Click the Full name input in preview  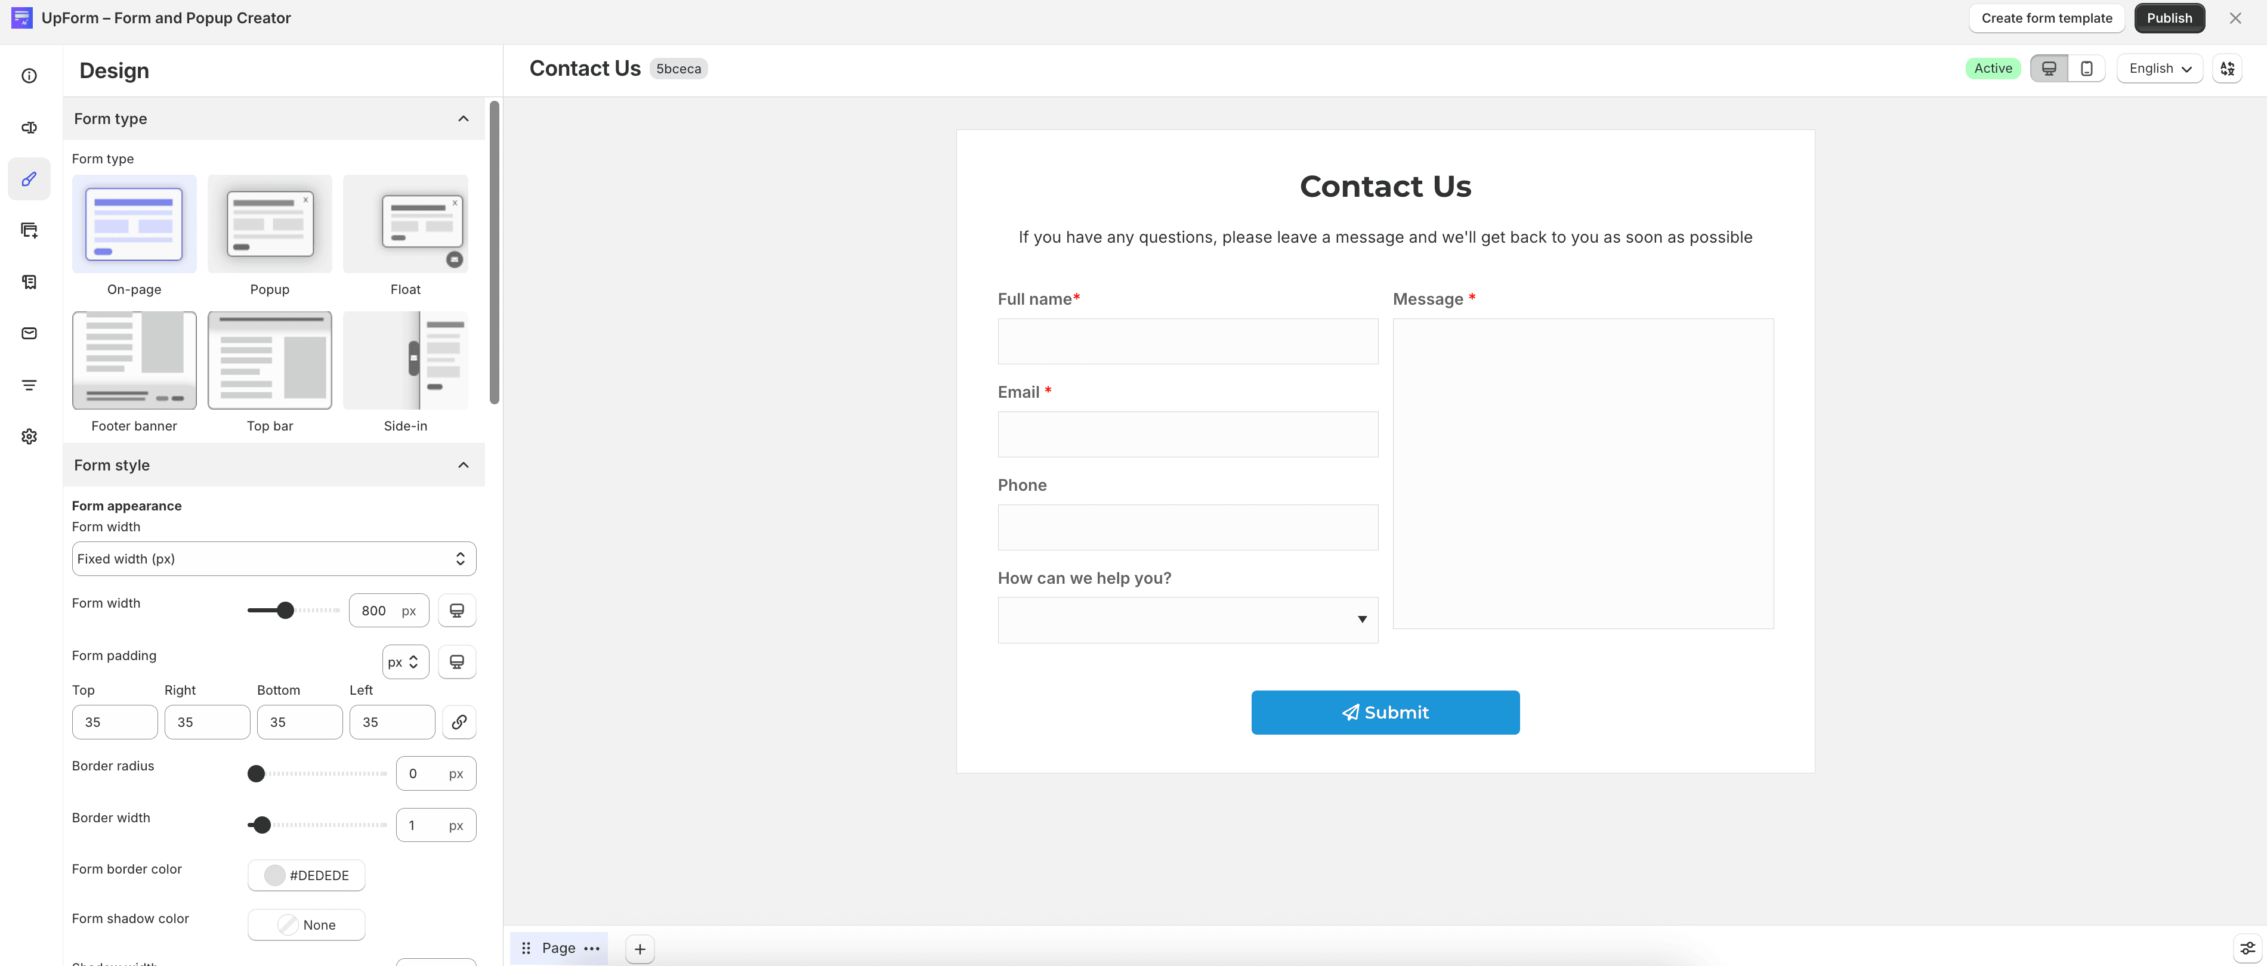1187,341
